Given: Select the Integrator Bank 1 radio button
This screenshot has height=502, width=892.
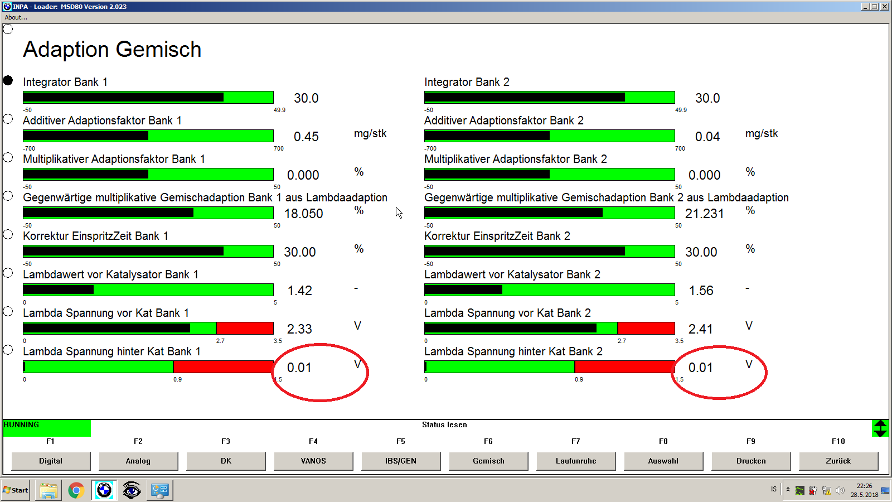Looking at the screenshot, I should 8,80.
